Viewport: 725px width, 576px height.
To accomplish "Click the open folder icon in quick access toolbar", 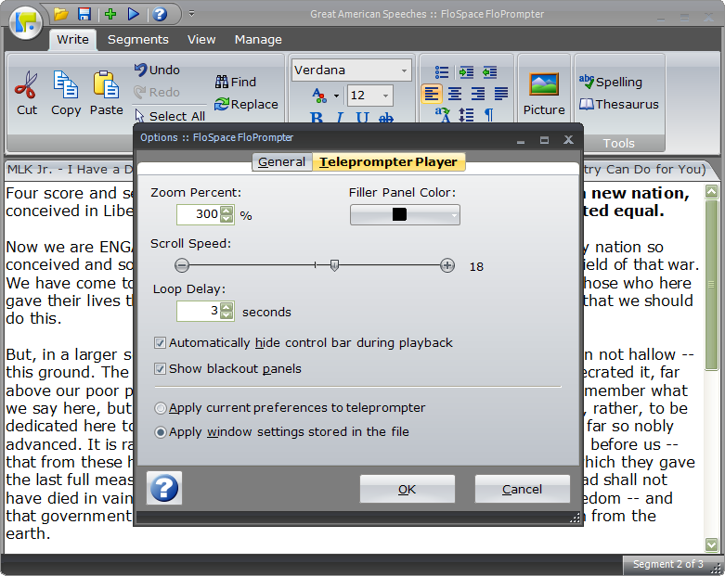I will (x=61, y=14).
